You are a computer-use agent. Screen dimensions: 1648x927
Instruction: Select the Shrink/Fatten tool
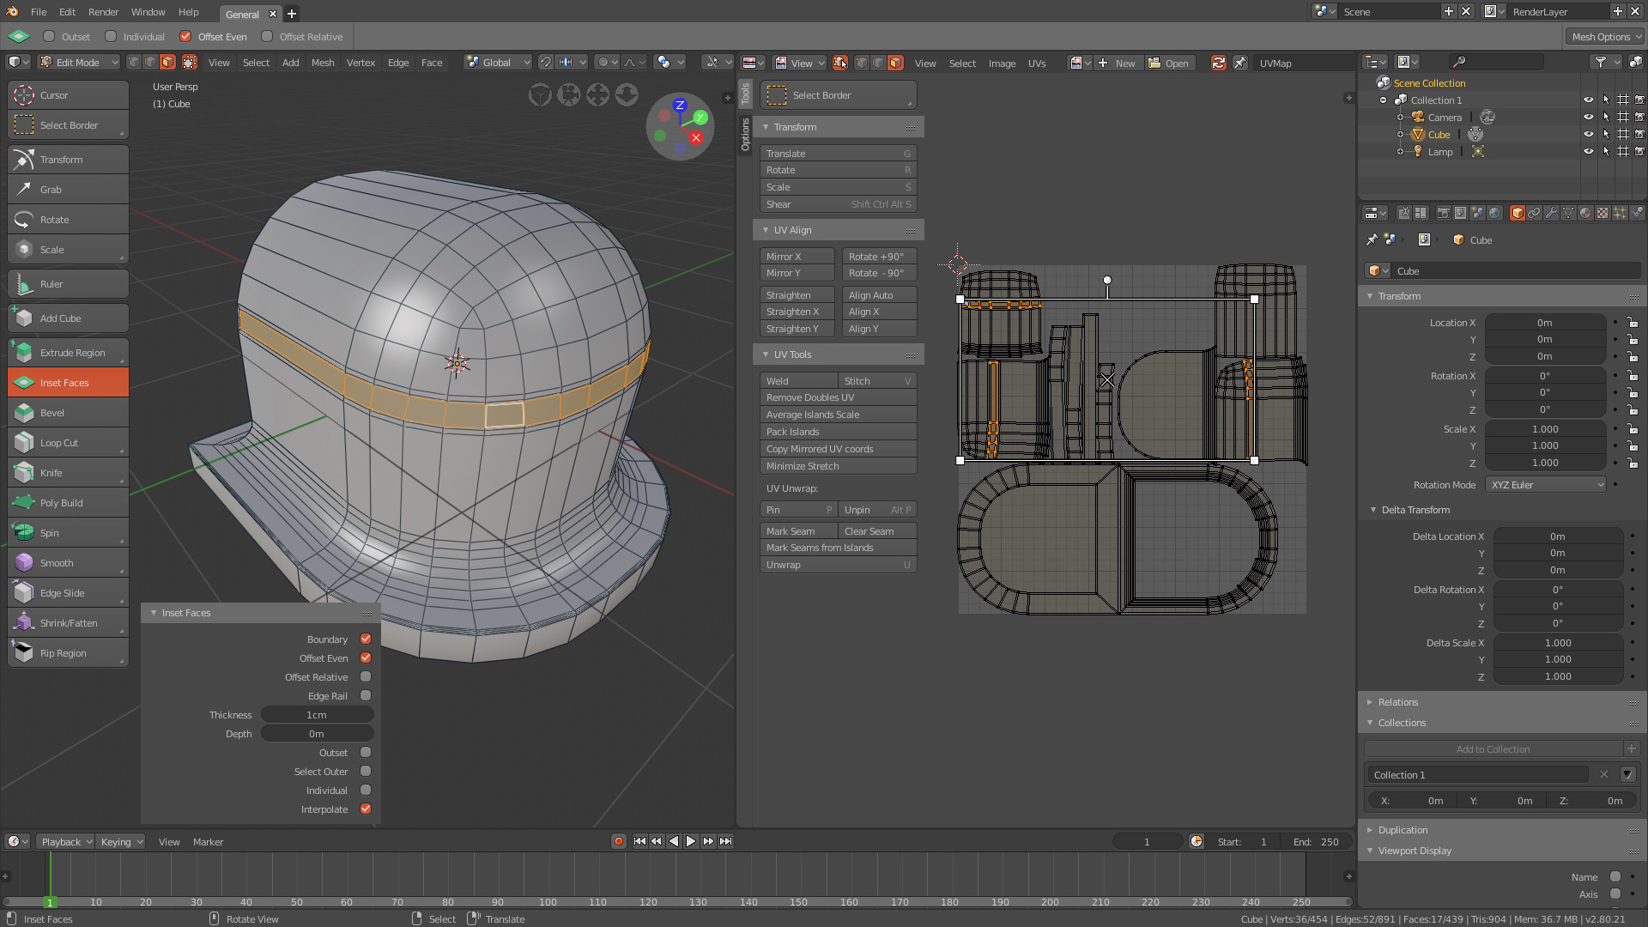point(68,622)
